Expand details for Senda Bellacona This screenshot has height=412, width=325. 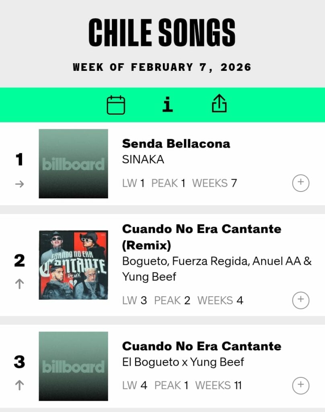pos(300,183)
